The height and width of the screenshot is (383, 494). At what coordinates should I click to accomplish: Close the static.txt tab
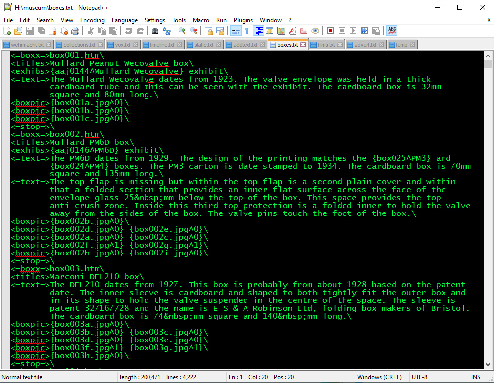pos(219,45)
